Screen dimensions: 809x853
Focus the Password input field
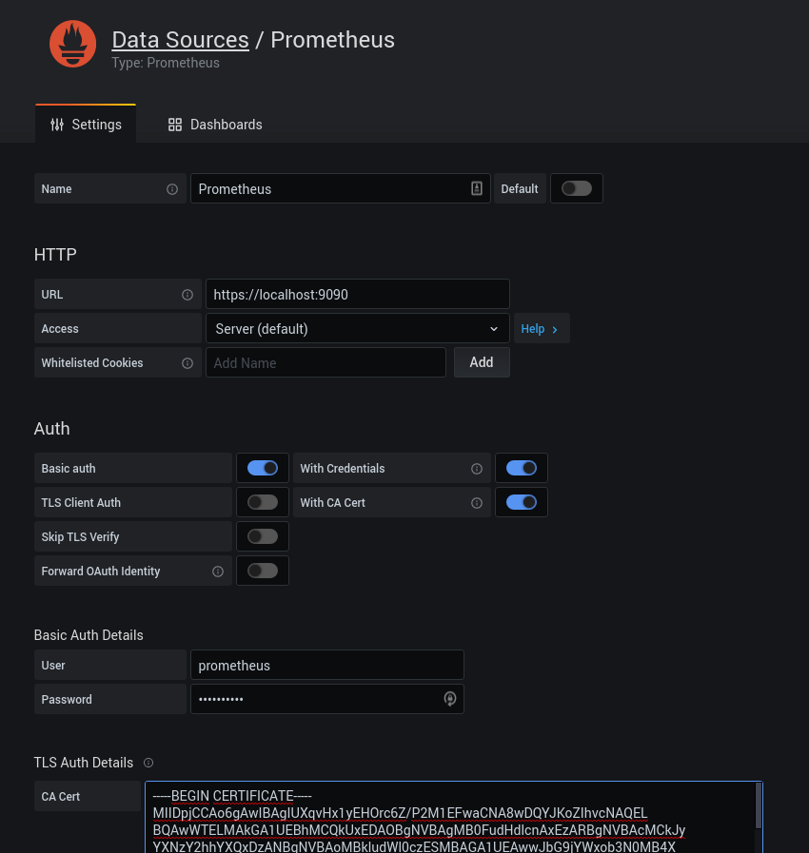tap(327, 699)
